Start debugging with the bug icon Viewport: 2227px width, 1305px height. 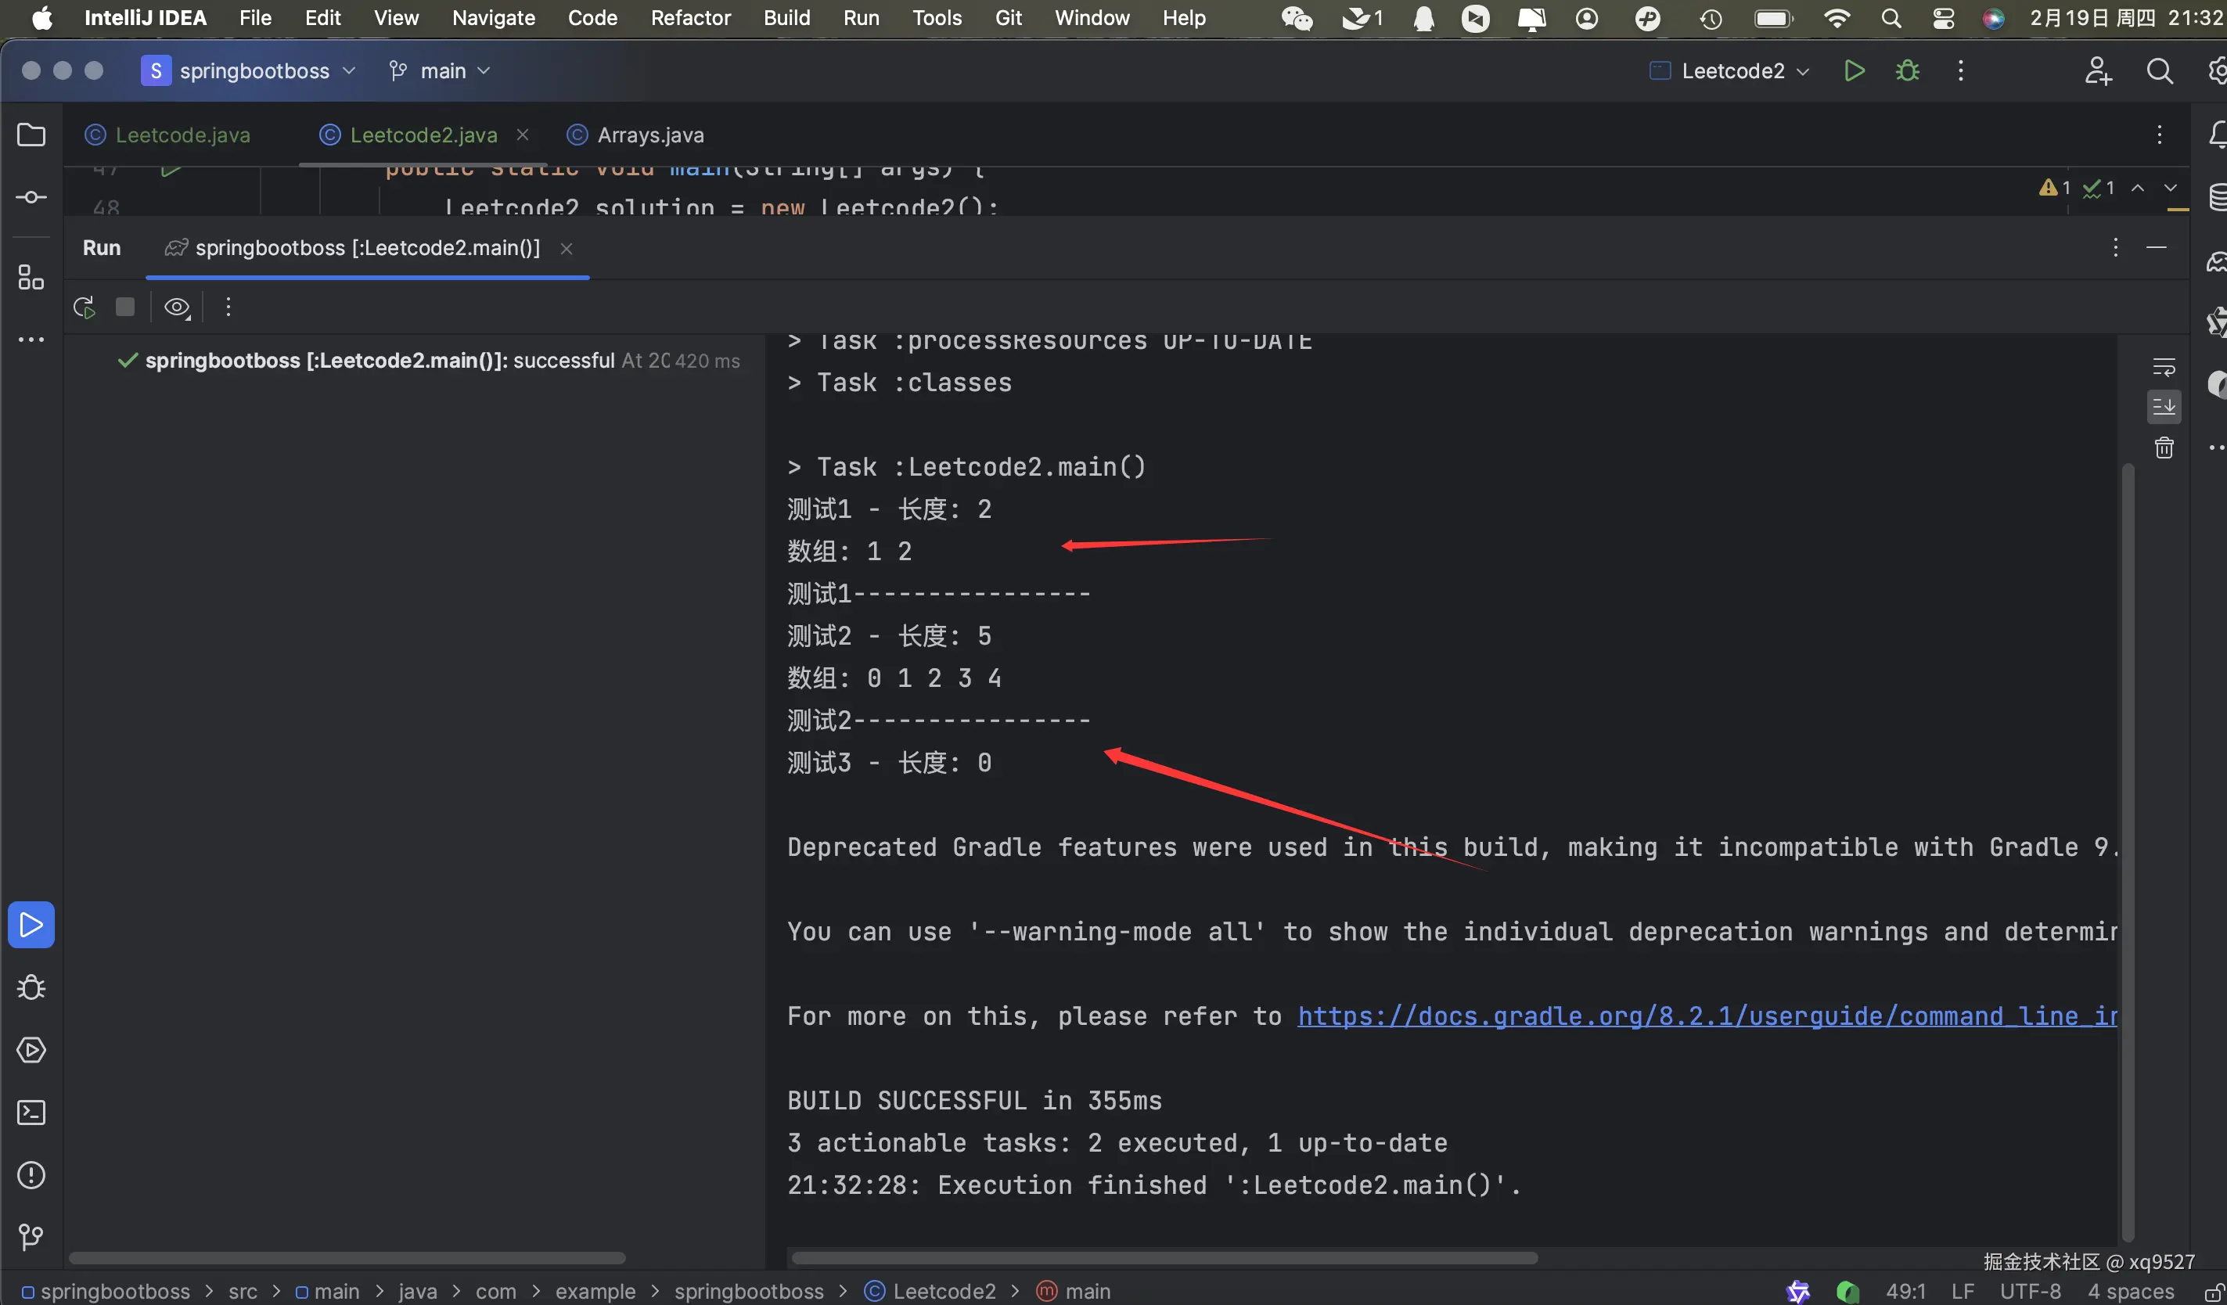pos(1907,70)
